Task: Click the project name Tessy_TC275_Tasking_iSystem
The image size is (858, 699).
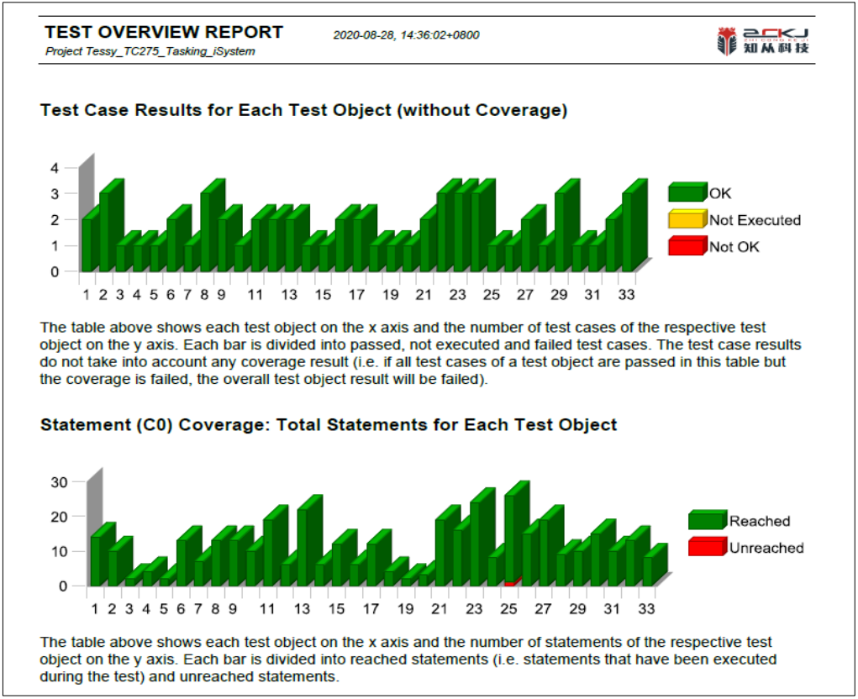Action: pyautogui.click(x=150, y=51)
